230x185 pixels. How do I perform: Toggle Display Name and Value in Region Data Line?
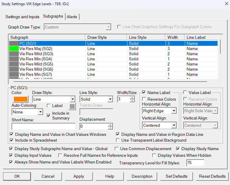(x=118, y=134)
